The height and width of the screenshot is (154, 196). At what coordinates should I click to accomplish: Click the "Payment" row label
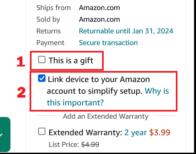(50, 43)
